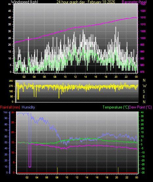Click the red "Rainfall (mm)" legend label
This screenshot has width=153, height=182.
pyautogui.click(x=10, y=107)
